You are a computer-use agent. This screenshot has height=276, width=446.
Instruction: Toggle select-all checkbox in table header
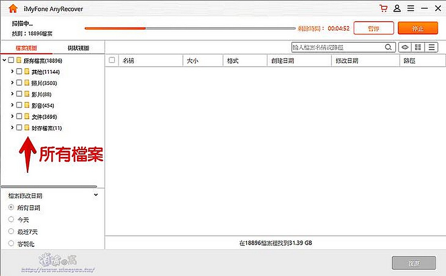[112, 60]
